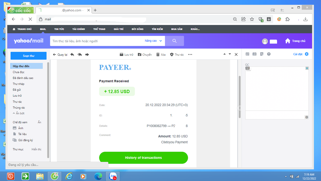Viewport: 321px width, 181px height.
Task: Archive email with Lưu trữ
Action: tap(126, 55)
